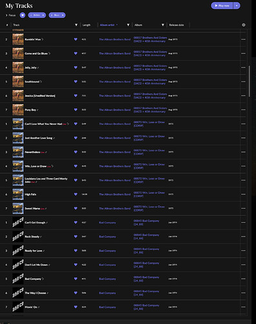This screenshot has height=324, width=256.
Task: Open three-dot menu for High Falls
Action: [243, 194]
